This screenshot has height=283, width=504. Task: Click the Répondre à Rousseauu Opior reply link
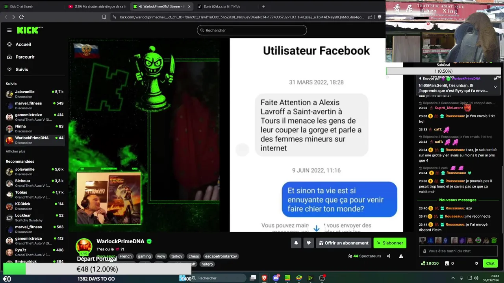point(457,103)
